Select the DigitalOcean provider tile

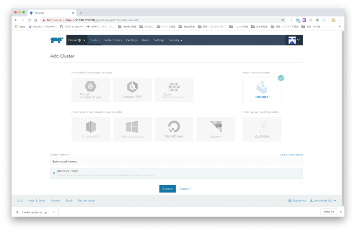tap(174, 129)
